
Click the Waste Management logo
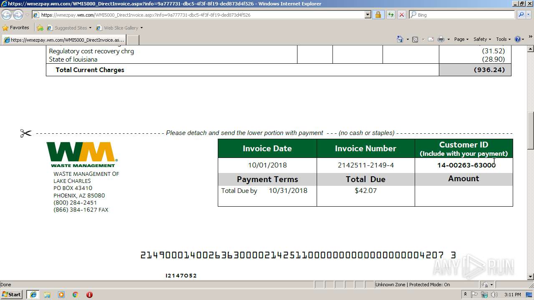pyautogui.click(x=82, y=155)
